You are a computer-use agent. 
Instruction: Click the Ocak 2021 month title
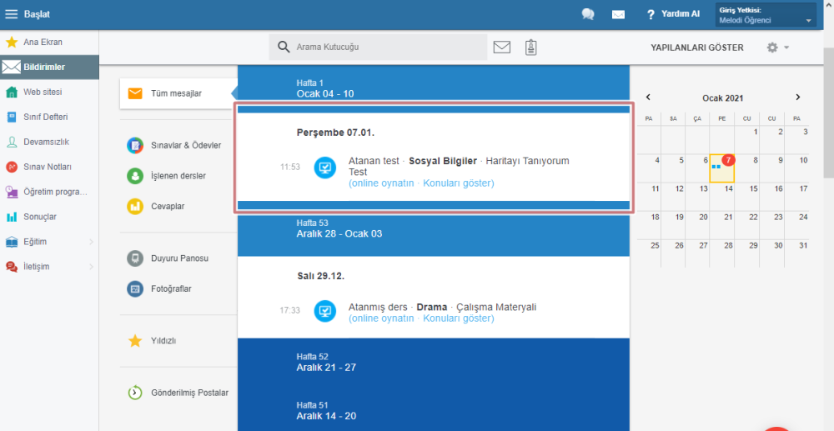click(722, 98)
